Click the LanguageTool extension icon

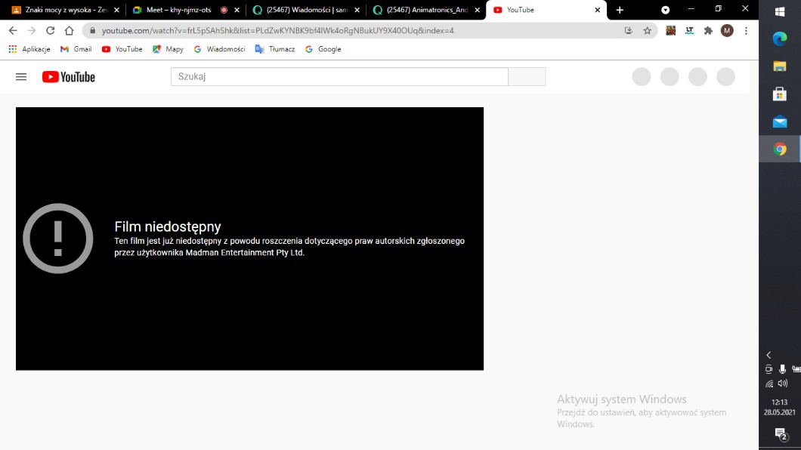(x=689, y=31)
